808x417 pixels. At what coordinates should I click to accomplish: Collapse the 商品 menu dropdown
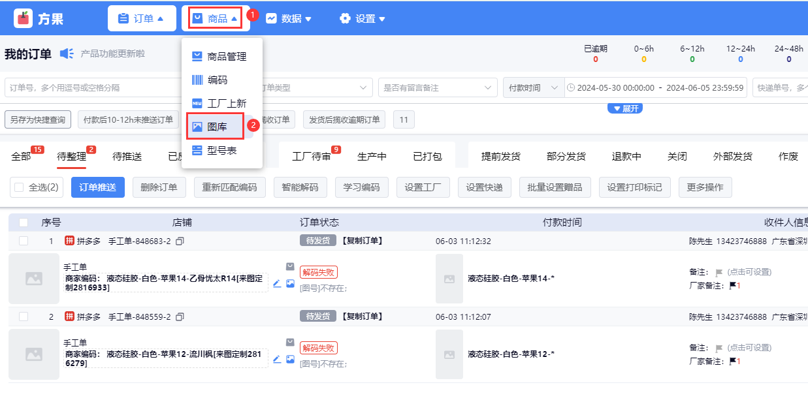(216, 18)
